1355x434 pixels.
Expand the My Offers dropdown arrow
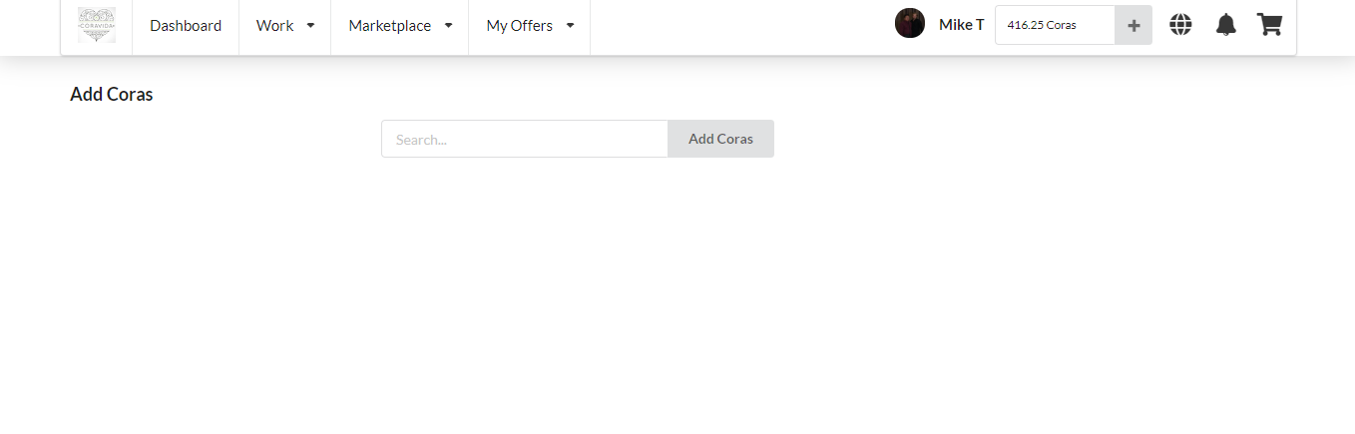click(x=570, y=26)
